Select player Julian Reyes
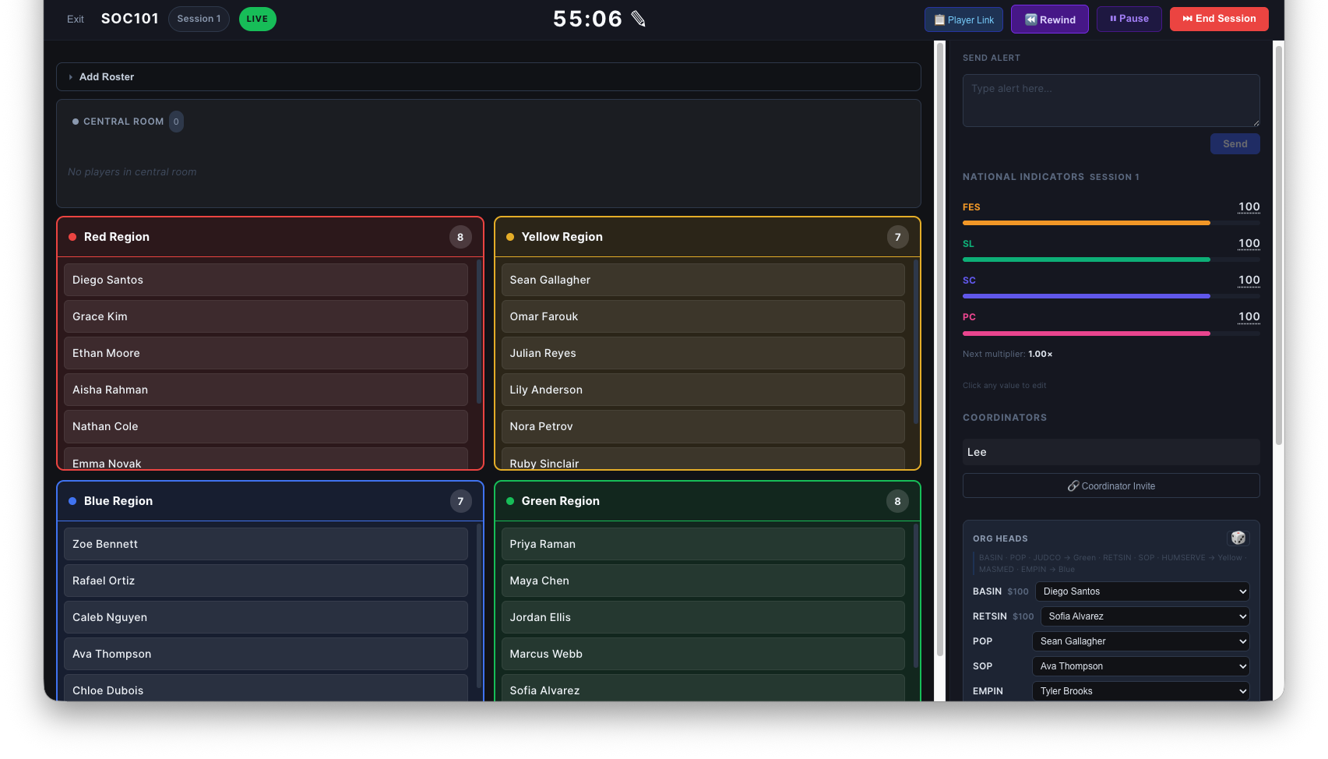The image size is (1328, 759). pos(703,353)
